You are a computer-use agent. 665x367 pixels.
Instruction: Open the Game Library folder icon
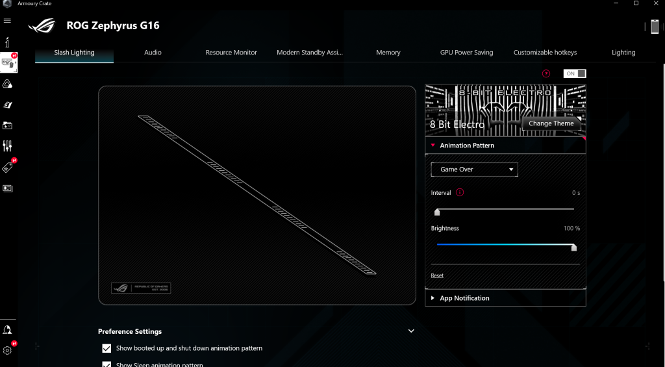[8, 125]
